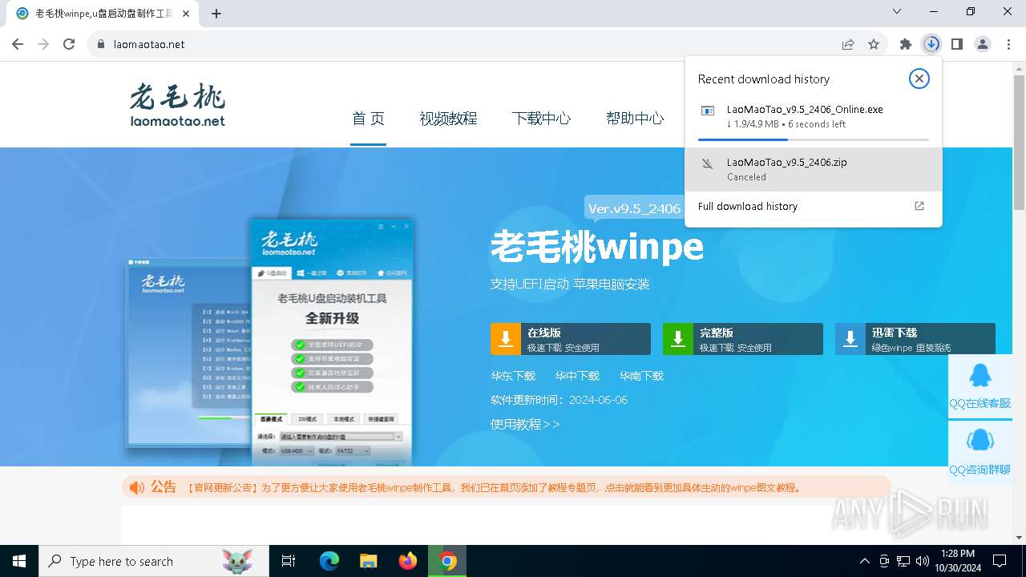Click the Ver.v9.5_2406 version badge
This screenshot has height=577, width=1026.
coord(634,208)
